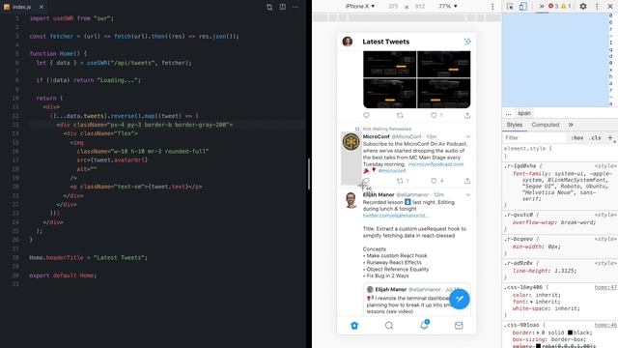Open the iPhone X device dropdown
Viewport: 618px width, 348px height.
coord(359,7)
